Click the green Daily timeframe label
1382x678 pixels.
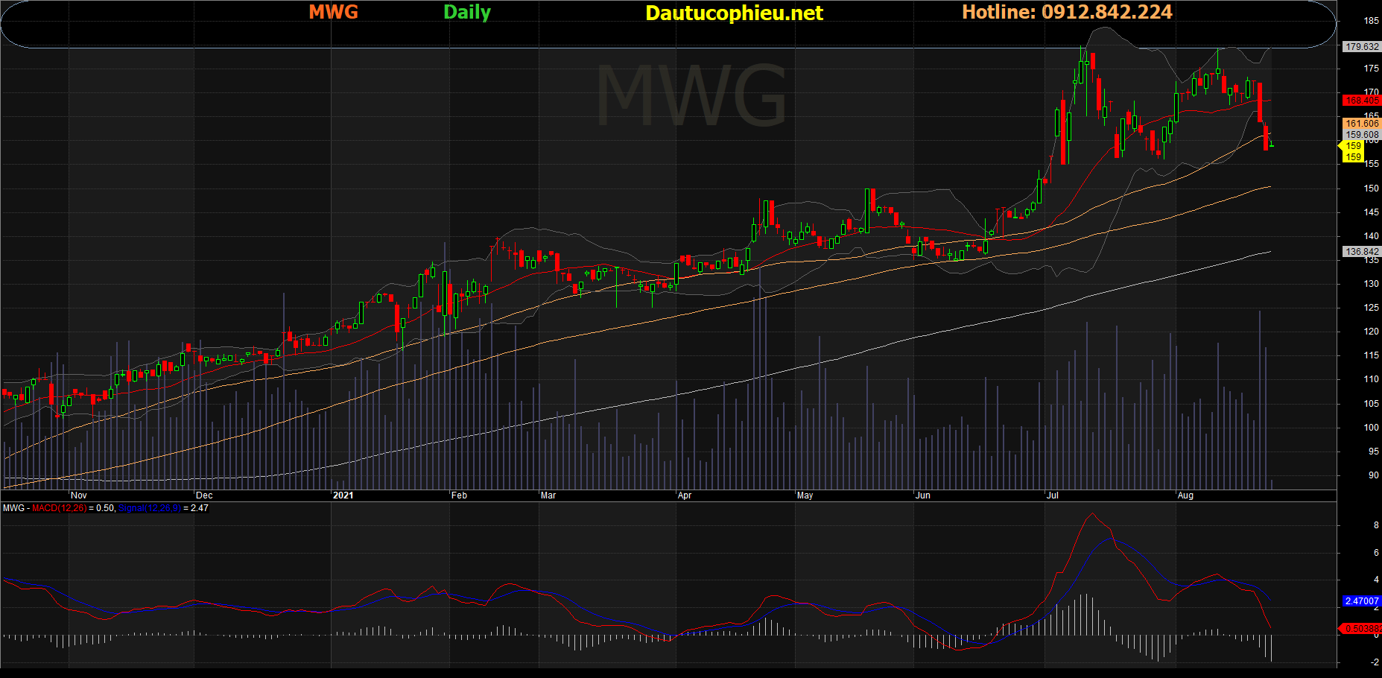click(x=467, y=13)
